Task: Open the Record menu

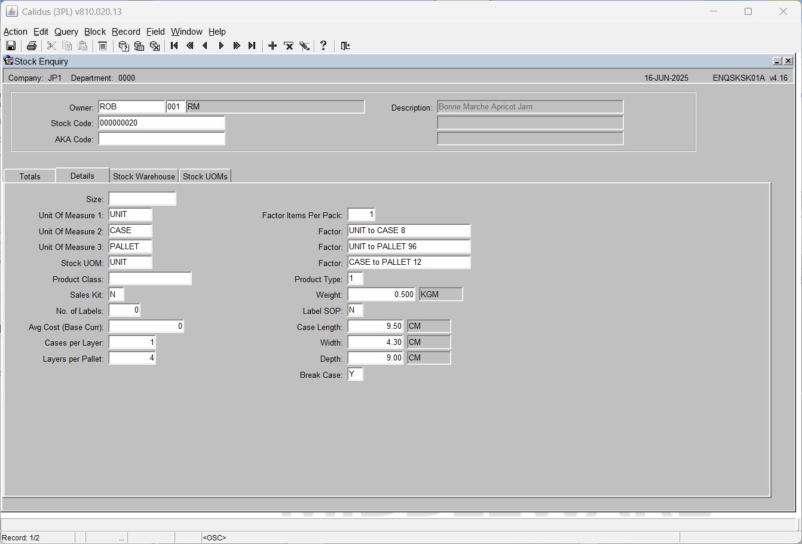Action: pos(126,32)
